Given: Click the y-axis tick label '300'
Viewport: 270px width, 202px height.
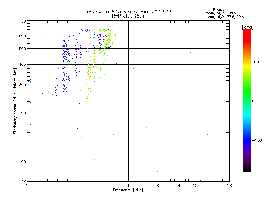Looking at the screenshot, I should 22,85.
